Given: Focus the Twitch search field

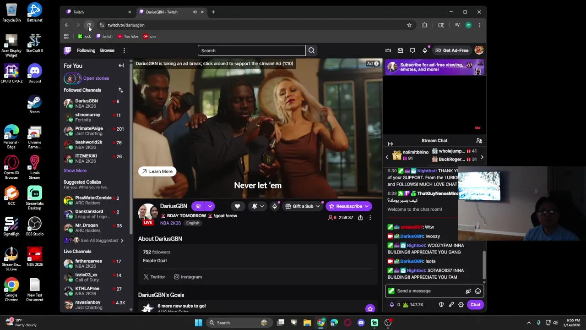Looking at the screenshot, I should click(x=252, y=50).
